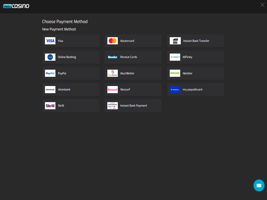Click the Online Banking logo thumbnail
Screen dimensions: 267x200
tap(50, 57)
